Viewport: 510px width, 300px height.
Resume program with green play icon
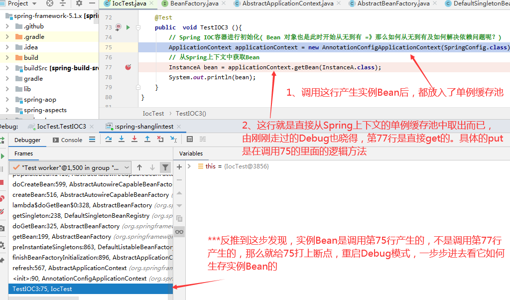click(x=2, y=156)
